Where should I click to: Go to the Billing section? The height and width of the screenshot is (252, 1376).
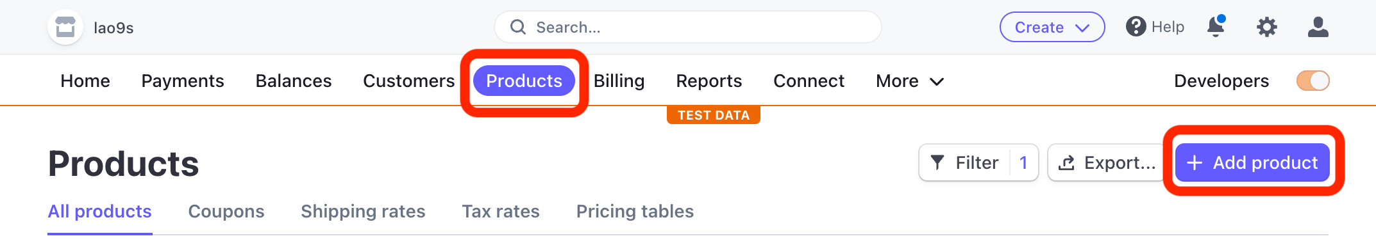tap(619, 81)
